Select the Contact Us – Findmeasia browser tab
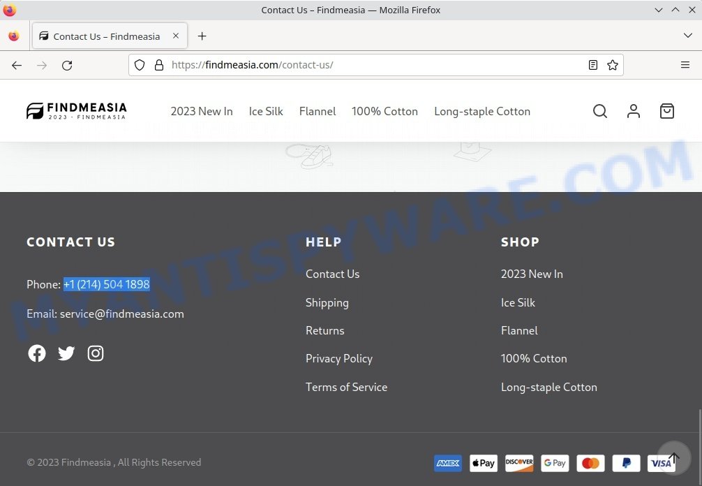The height and width of the screenshot is (486, 702). pyautogui.click(x=110, y=36)
